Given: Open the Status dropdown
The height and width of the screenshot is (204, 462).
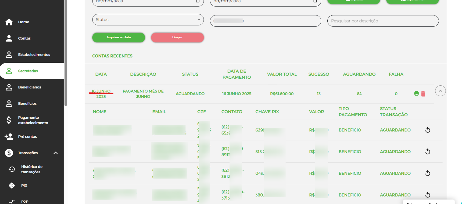Looking at the screenshot, I should [x=148, y=20].
